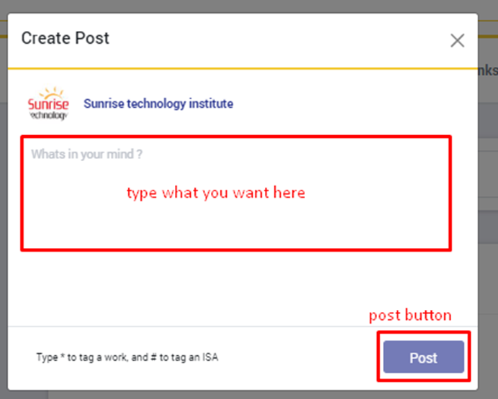Select the sun graphic in the Sunrise logo
This screenshot has height=399, width=498.
point(50,93)
